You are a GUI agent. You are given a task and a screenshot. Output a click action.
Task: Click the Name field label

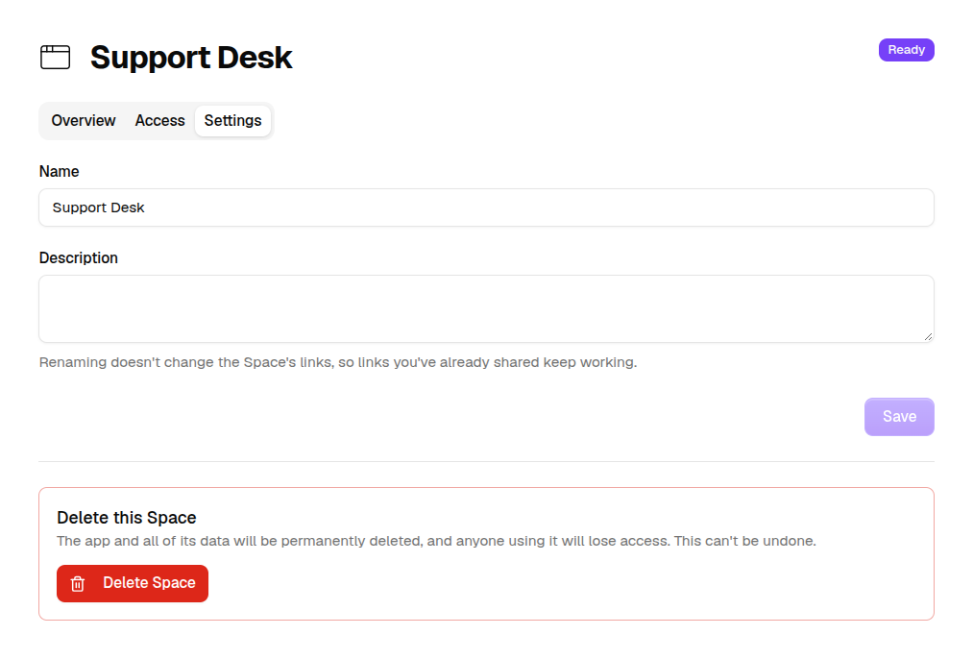[x=59, y=171]
